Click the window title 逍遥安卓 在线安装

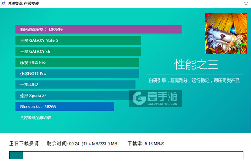point(23,3)
